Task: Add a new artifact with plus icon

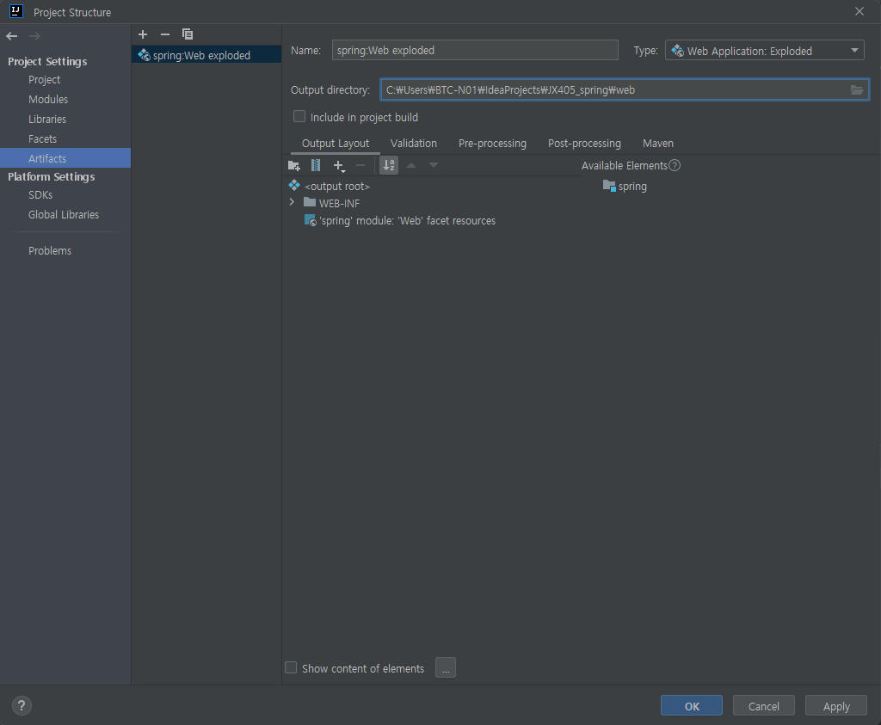Action: click(x=143, y=34)
